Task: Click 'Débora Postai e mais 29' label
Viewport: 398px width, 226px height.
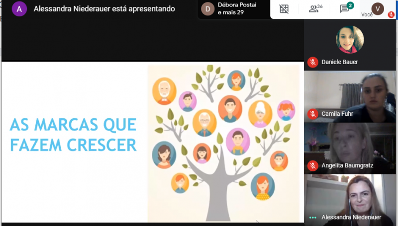Action: [237, 8]
